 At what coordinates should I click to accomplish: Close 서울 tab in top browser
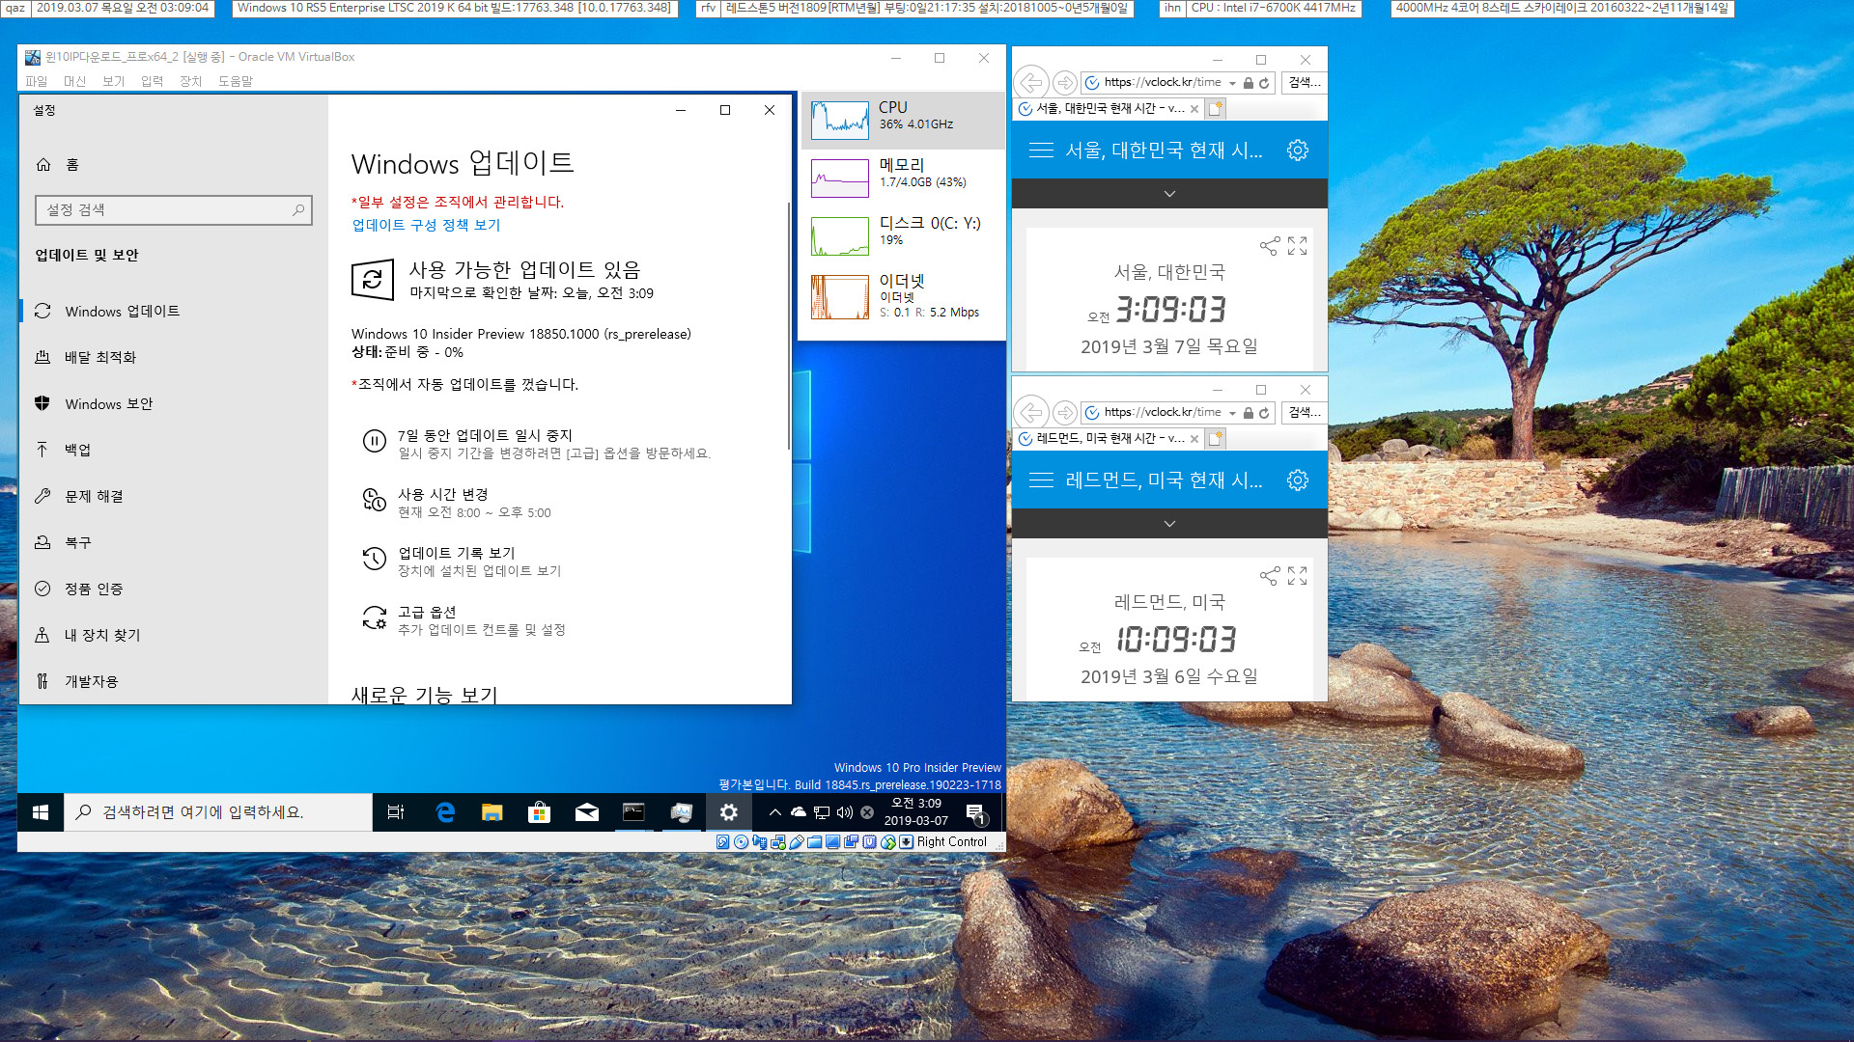(1194, 109)
